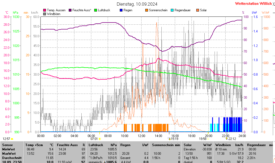Click the 'MinWert' row label
This screenshot has width=275, height=163.
click(9, 149)
